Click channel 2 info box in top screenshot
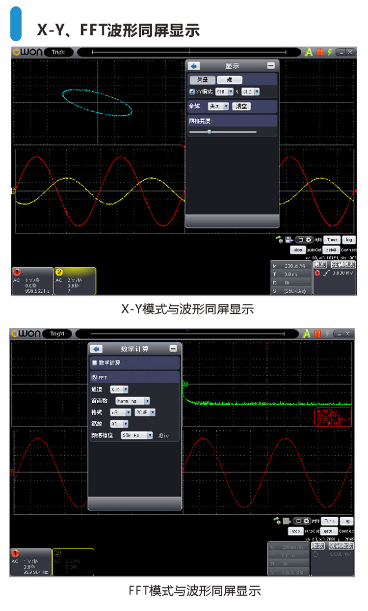Image resolution: width=368 pixels, height=611 pixels. pos(75,281)
